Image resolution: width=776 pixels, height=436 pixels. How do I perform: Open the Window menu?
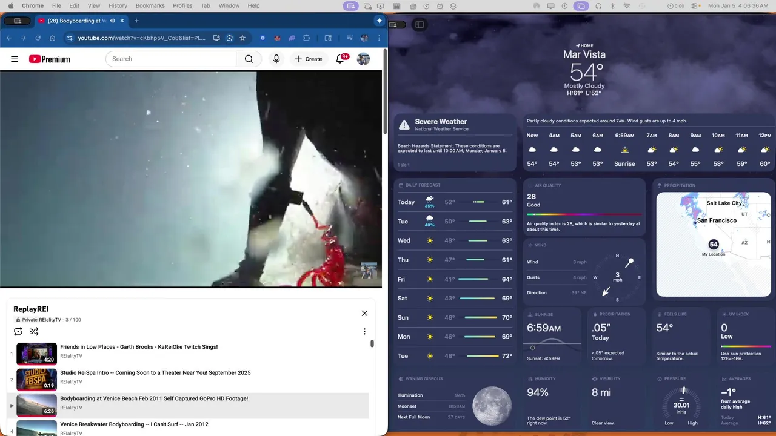tap(229, 5)
